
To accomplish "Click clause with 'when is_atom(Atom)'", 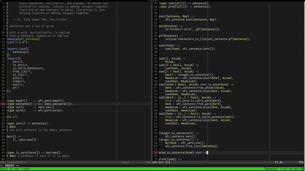I will pyautogui.click(x=196, y=85).
